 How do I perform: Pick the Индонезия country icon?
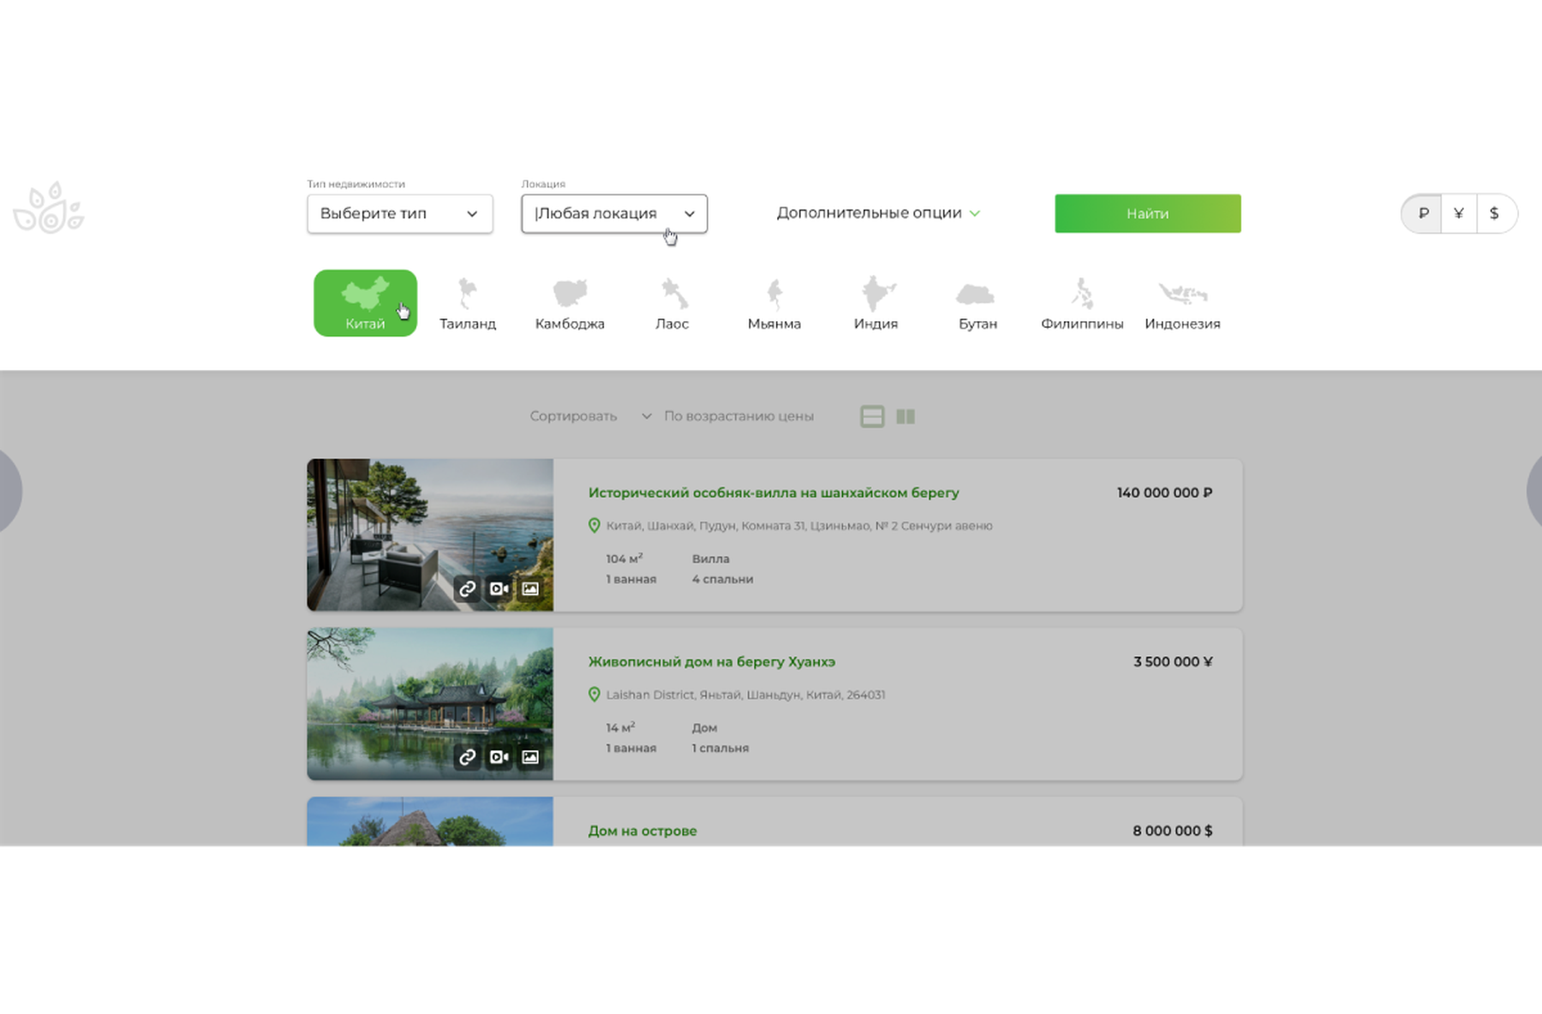[x=1183, y=293]
